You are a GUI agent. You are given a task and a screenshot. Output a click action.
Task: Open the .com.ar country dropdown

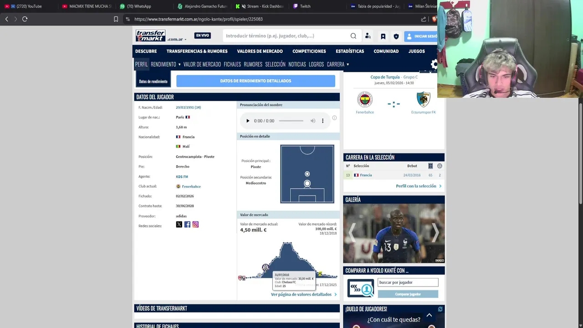point(177,40)
